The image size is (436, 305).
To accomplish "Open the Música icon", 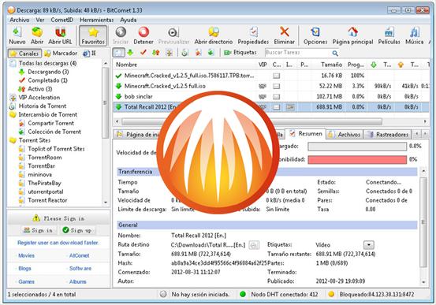I will click(414, 35).
